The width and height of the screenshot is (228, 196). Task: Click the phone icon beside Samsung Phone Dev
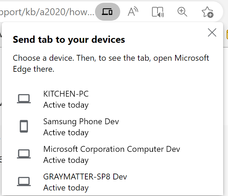[x=24, y=127]
